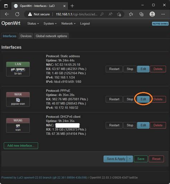
Task: Open the saved passwords key icon
Action: click(102, 14)
